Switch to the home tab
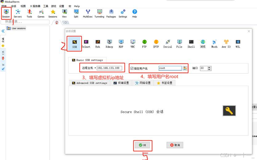The height and width of the screenshot is (160, 257). (x=57, y=23)
